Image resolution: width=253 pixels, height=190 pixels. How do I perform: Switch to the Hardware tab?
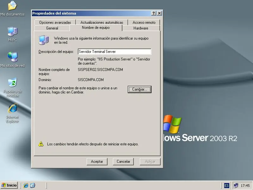pos(141,28)
